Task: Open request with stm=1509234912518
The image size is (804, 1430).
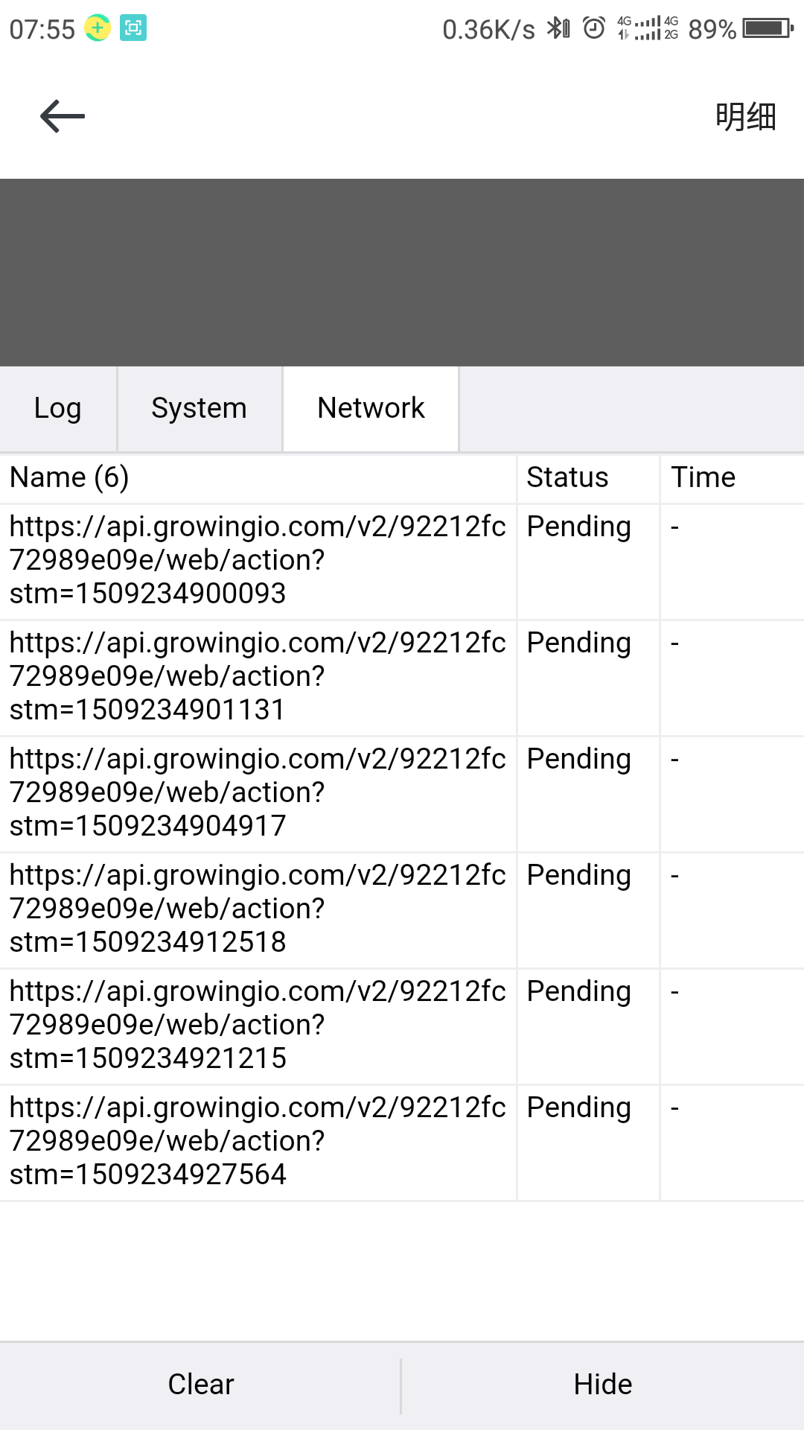Action: tap(402, 910)
